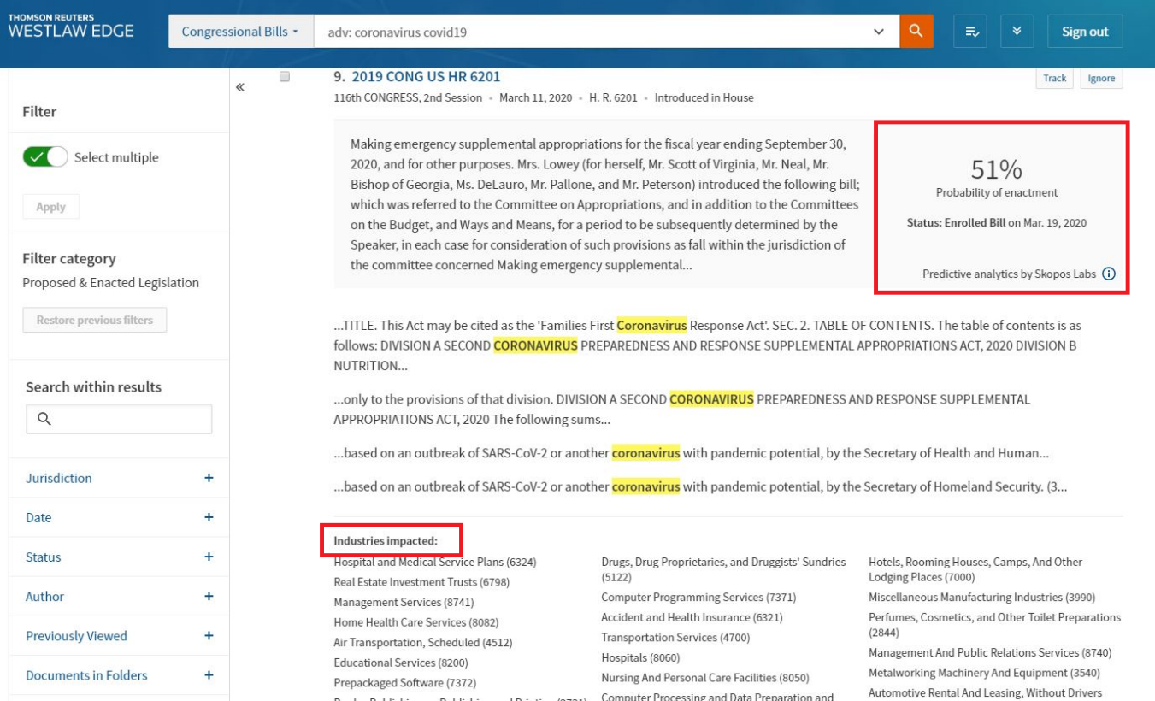Expand Documents in Folders filter

click(209, 675)
